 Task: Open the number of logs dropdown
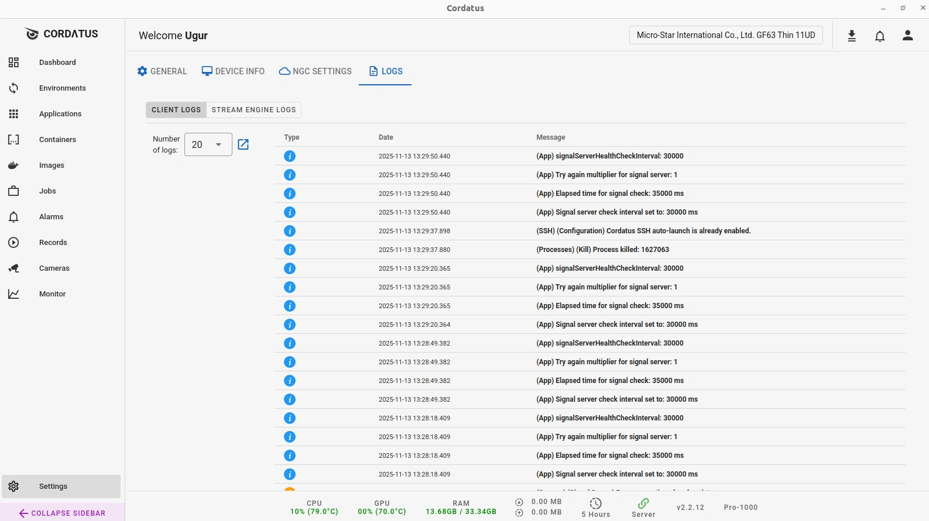208,144
